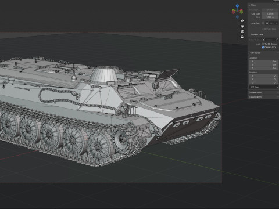
Task: Click the eyedropper next to Lock to Object
Action: (x=277, y=39)
